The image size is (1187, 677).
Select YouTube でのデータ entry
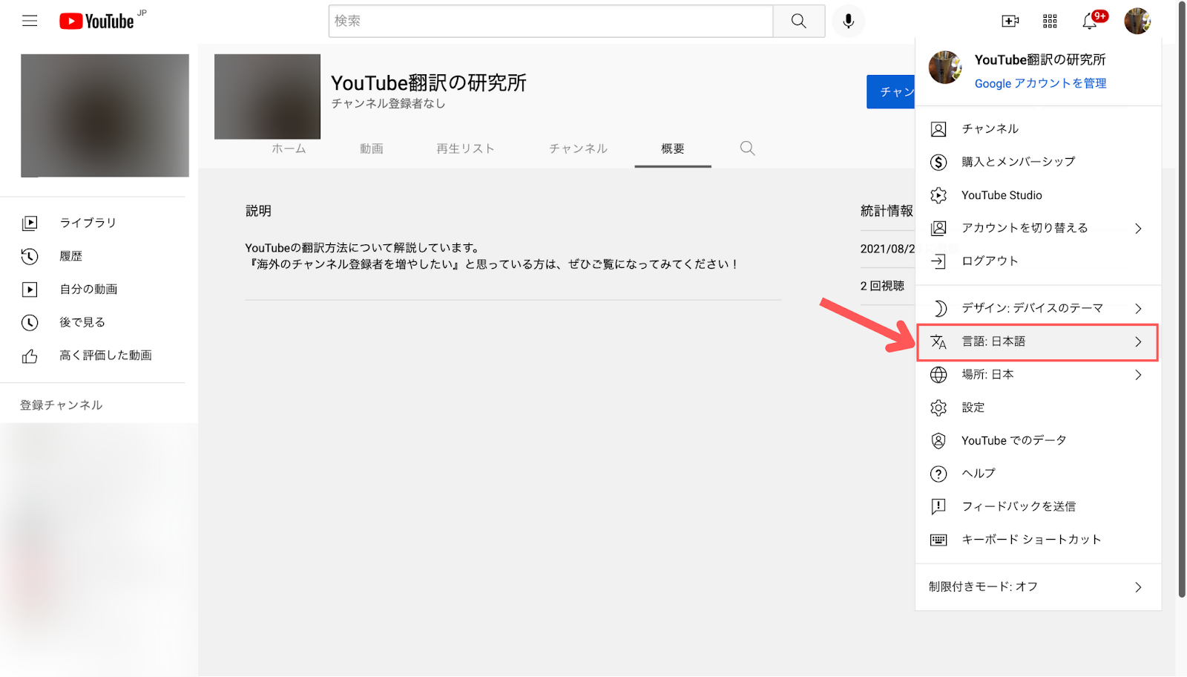point(1038,441)
